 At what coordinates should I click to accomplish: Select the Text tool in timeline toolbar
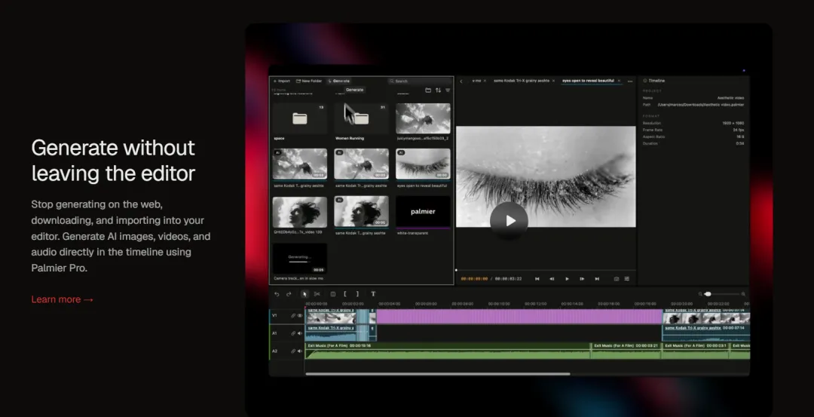click(373, 294)
